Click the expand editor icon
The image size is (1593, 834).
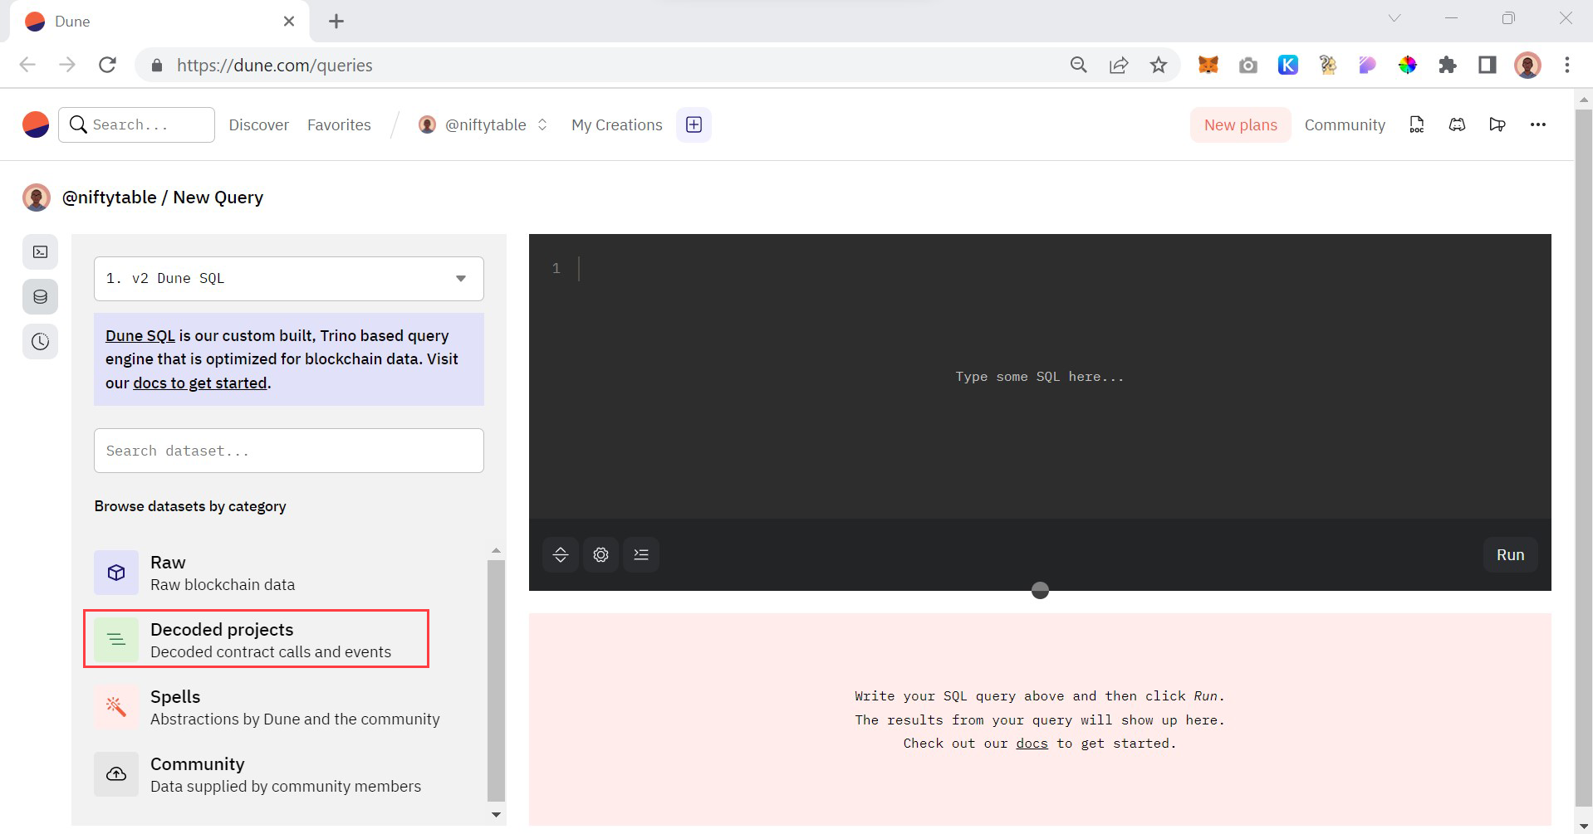(561, 555)
